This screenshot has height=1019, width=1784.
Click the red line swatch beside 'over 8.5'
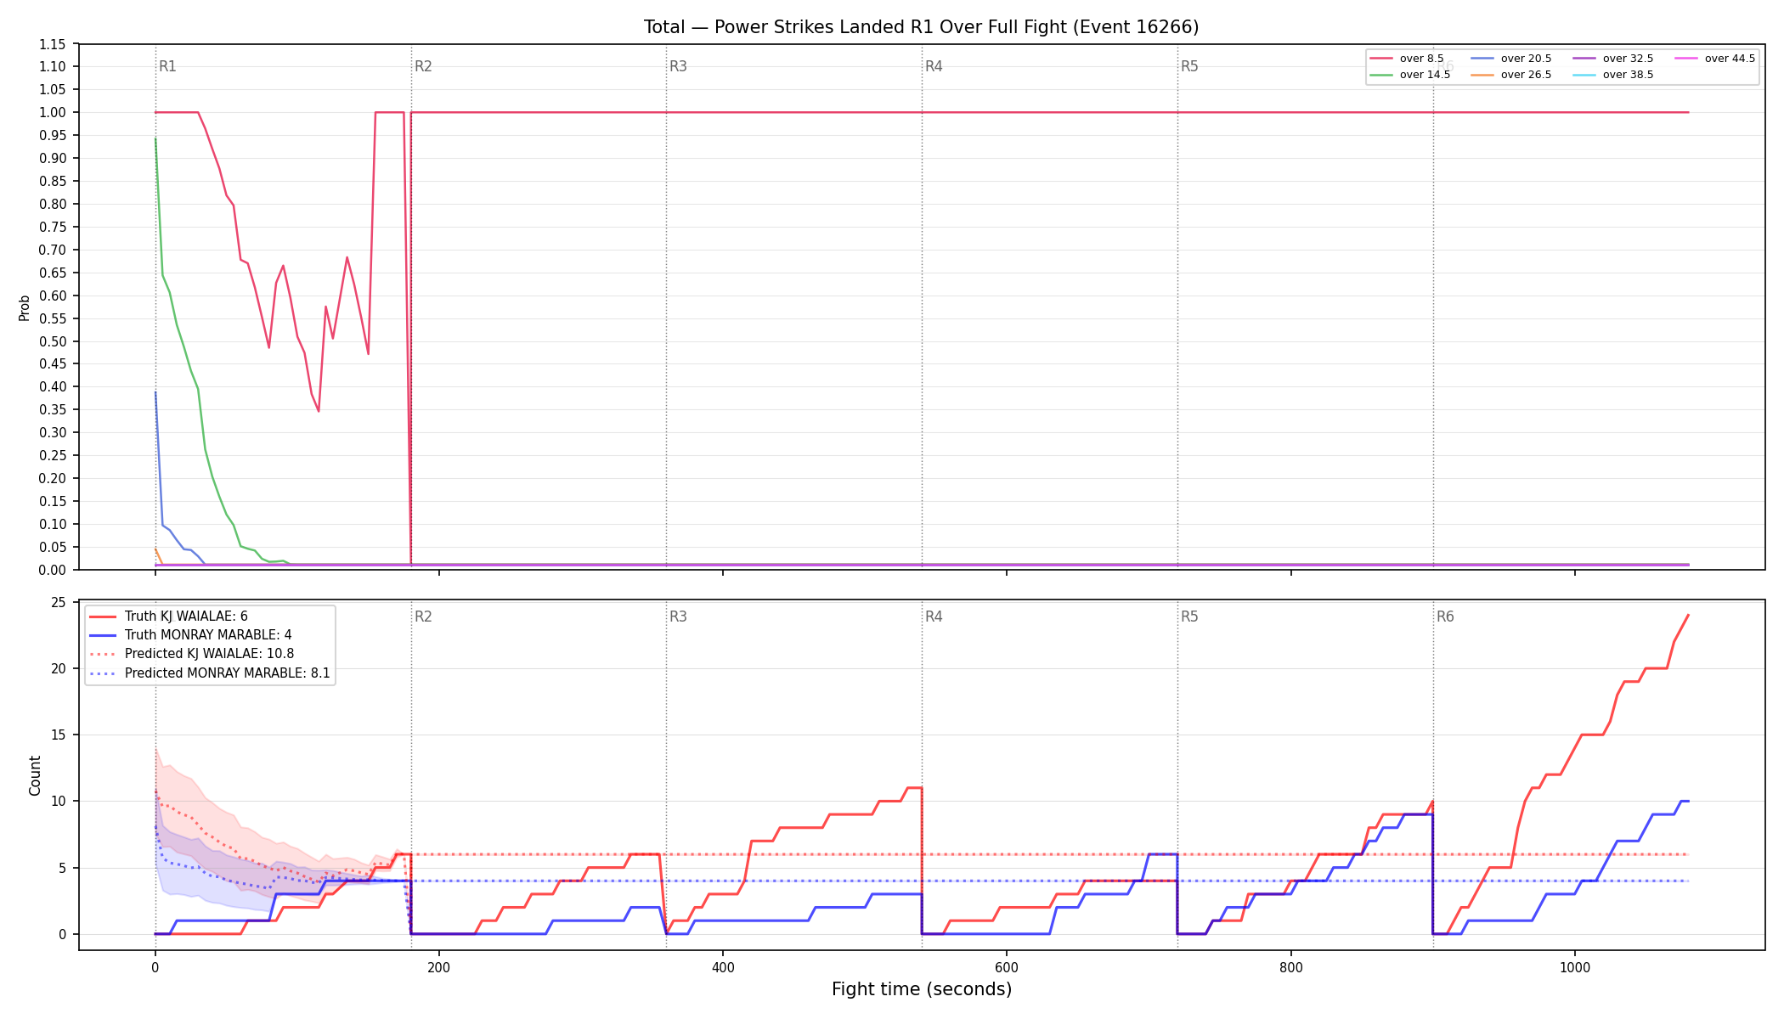(x=1381, y=59)
